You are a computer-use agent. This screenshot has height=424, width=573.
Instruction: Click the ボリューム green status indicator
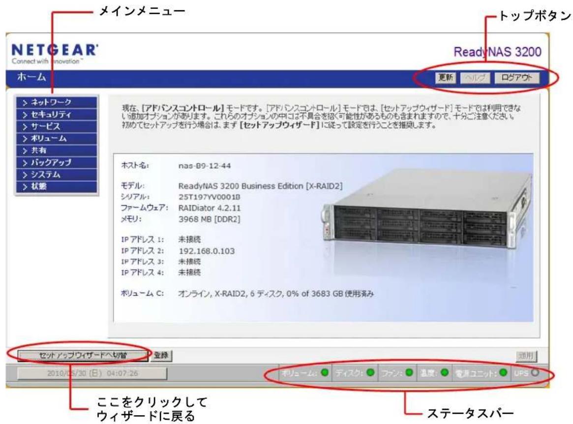point(325,372)
